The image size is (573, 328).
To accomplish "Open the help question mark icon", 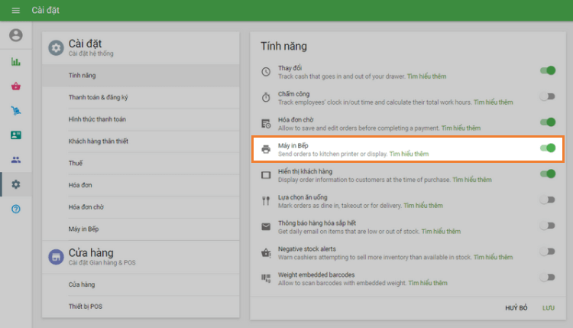I will [16, 209].
